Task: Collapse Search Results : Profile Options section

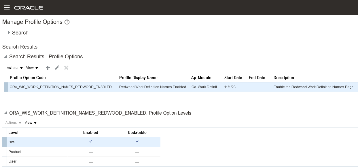Action: point(5,57)
